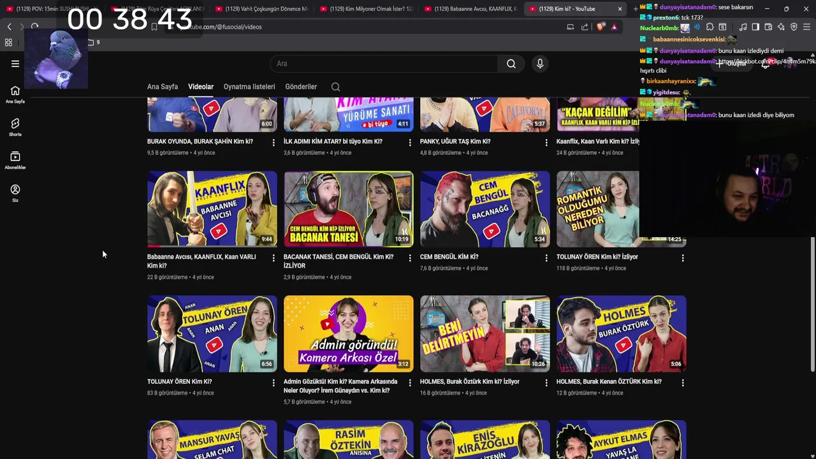The height and width of the screenshot is (459, 816).
Task: Open options for Admin Gözüktü video
Action: (x=410, y=383)
